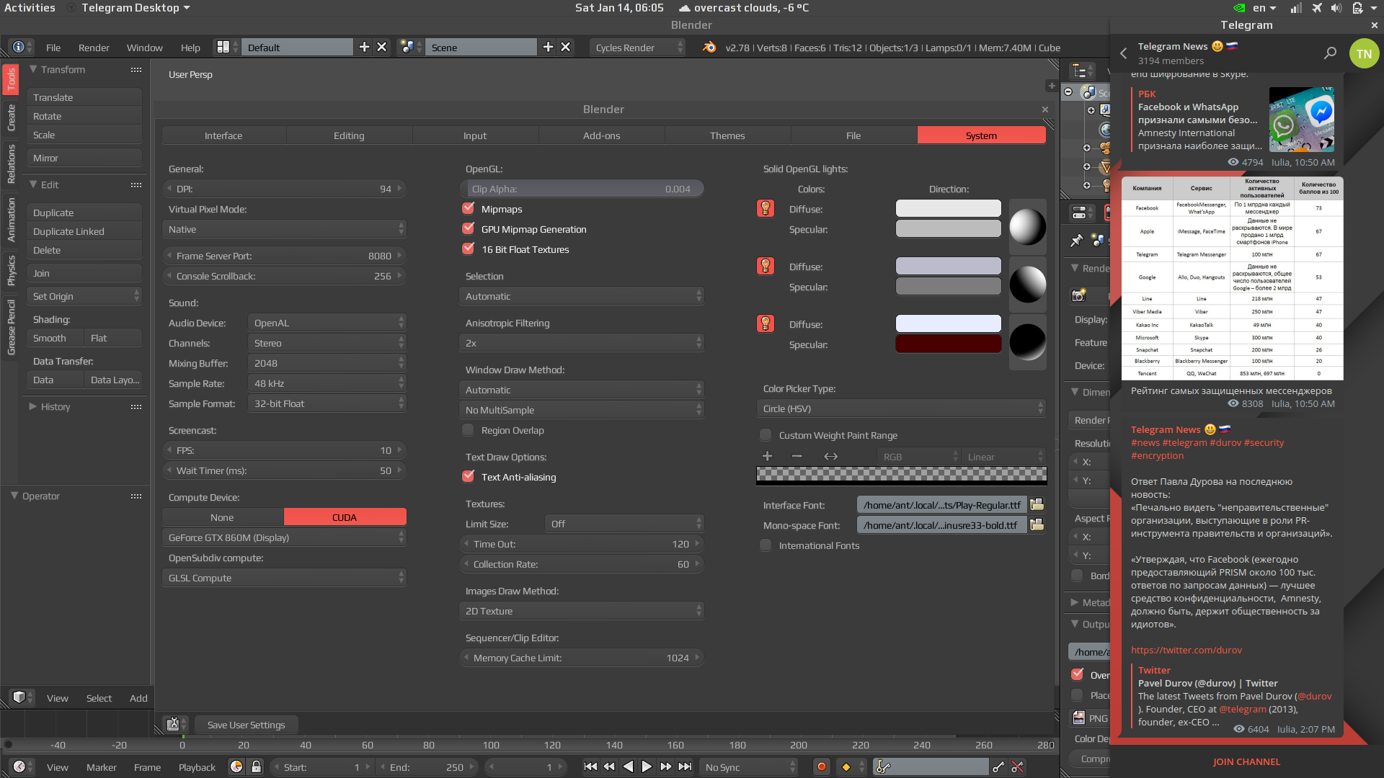This screenshot has height=778, width=1384.
Task: Click the Translate tool button
Action: (84, 97)
